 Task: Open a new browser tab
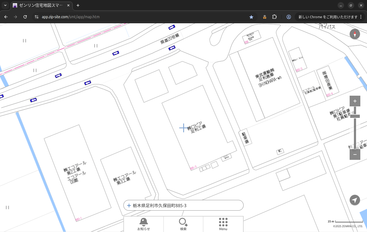tap(78, 5)
